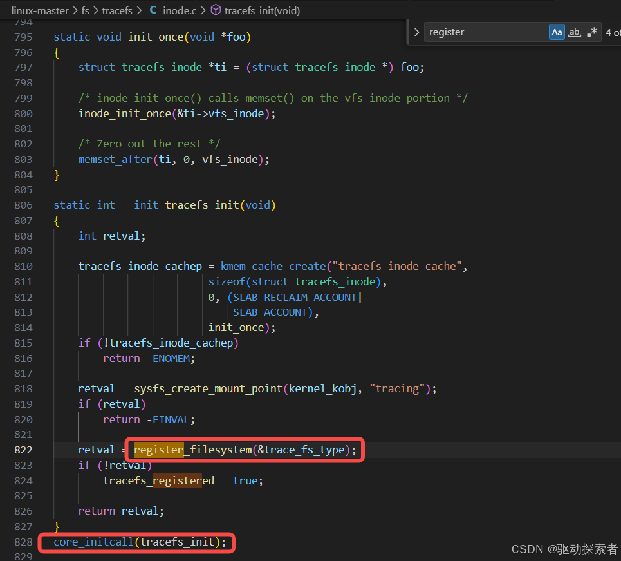The height and width of the screenshot is (561, 621).
Task: Expand the replace row chevron
Action: (x=416, y=32)
